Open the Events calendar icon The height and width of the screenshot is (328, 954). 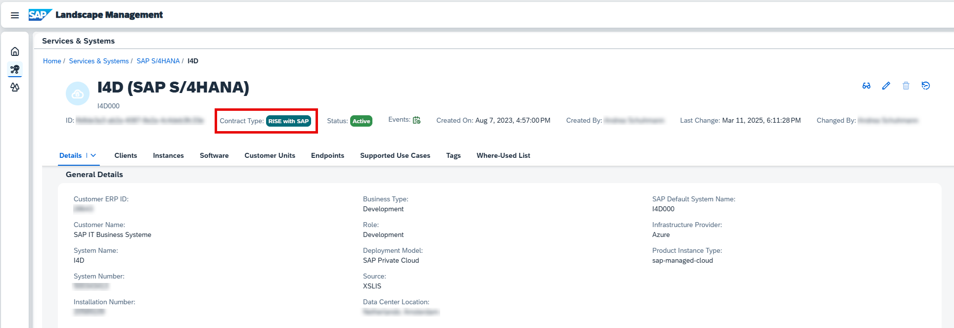(416, 120)
